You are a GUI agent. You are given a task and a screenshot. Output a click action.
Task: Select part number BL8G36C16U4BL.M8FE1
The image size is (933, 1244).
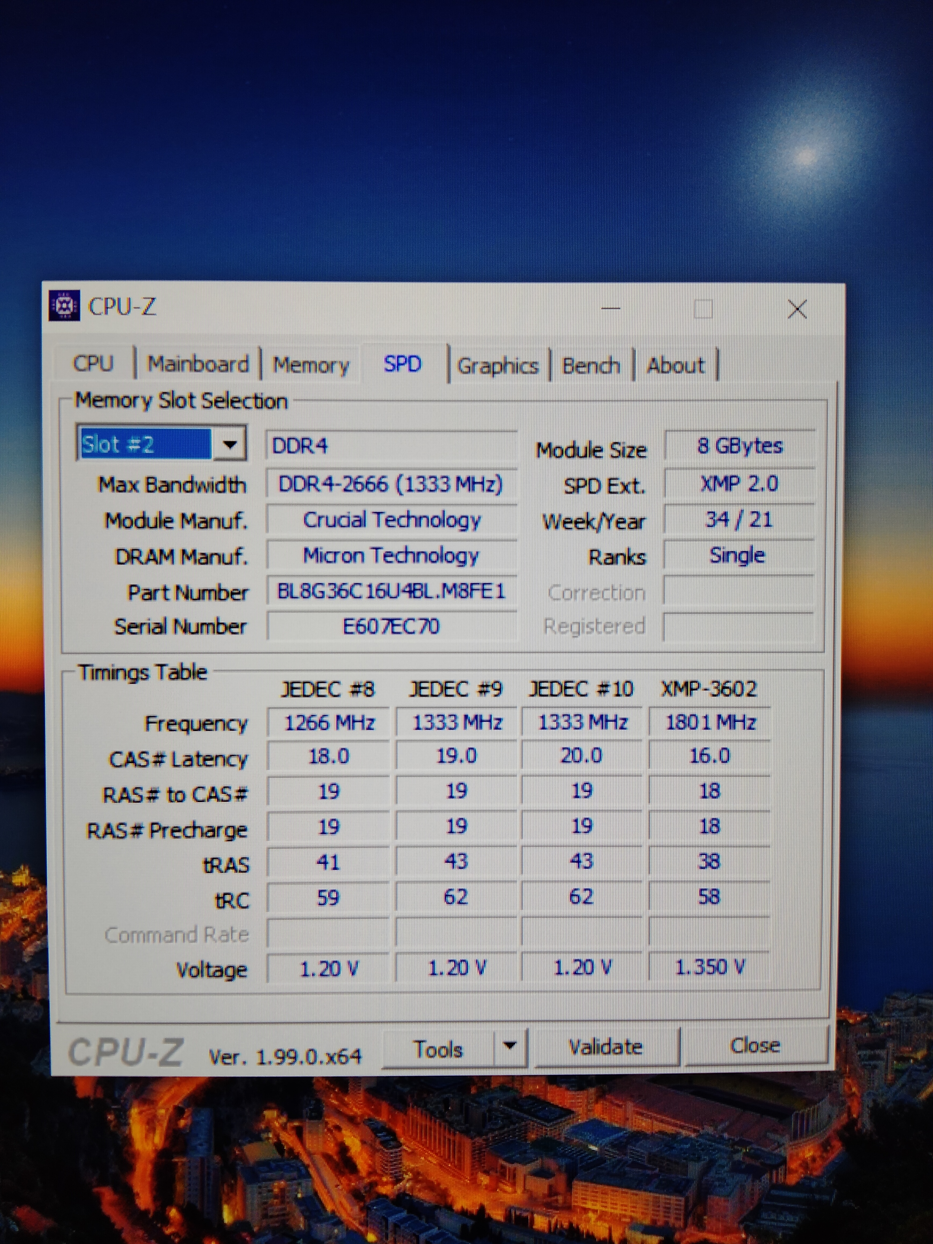pos(391,591)
